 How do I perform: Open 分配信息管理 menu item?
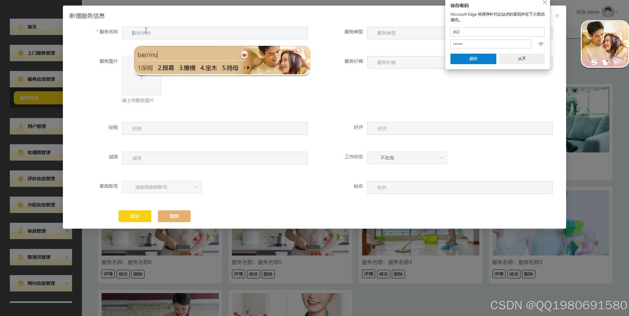coord(36,205)
